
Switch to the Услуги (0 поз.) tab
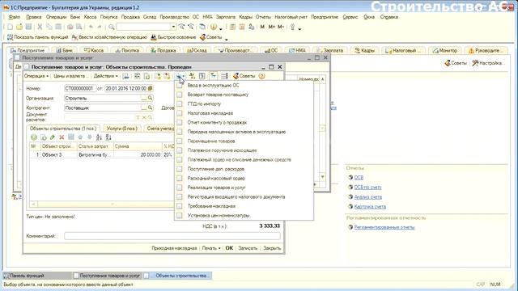[121, 129]
